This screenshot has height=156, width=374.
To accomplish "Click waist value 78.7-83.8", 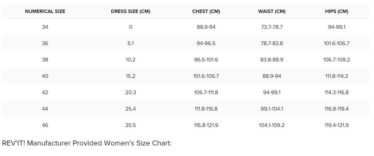I will (x=272, y=43).
